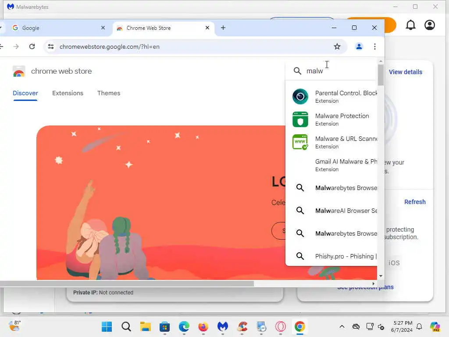Open Microsoft Store from taskbar
449x337 pixels.
(165, 326)
